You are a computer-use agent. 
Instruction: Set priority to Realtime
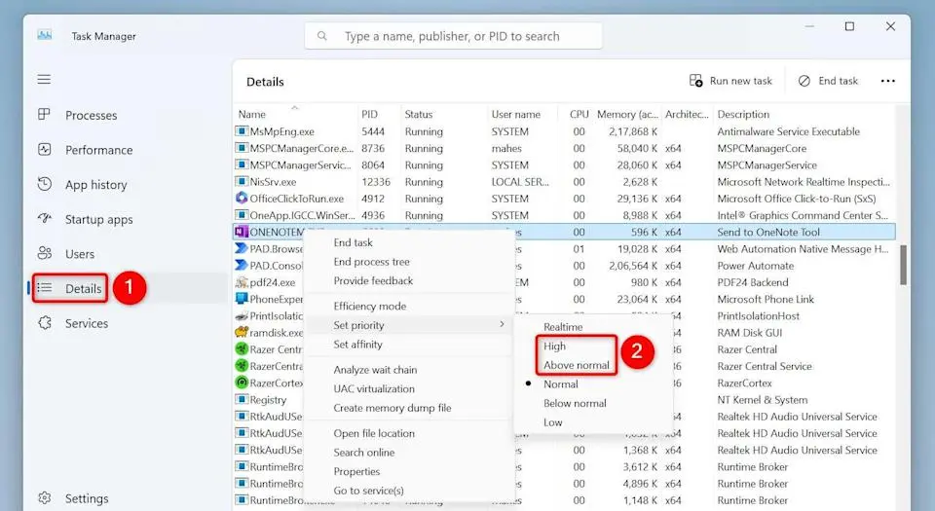[563, 327]
